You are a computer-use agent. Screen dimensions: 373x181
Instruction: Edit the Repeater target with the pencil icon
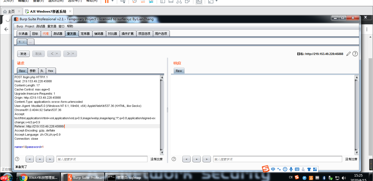pos(348,54)
